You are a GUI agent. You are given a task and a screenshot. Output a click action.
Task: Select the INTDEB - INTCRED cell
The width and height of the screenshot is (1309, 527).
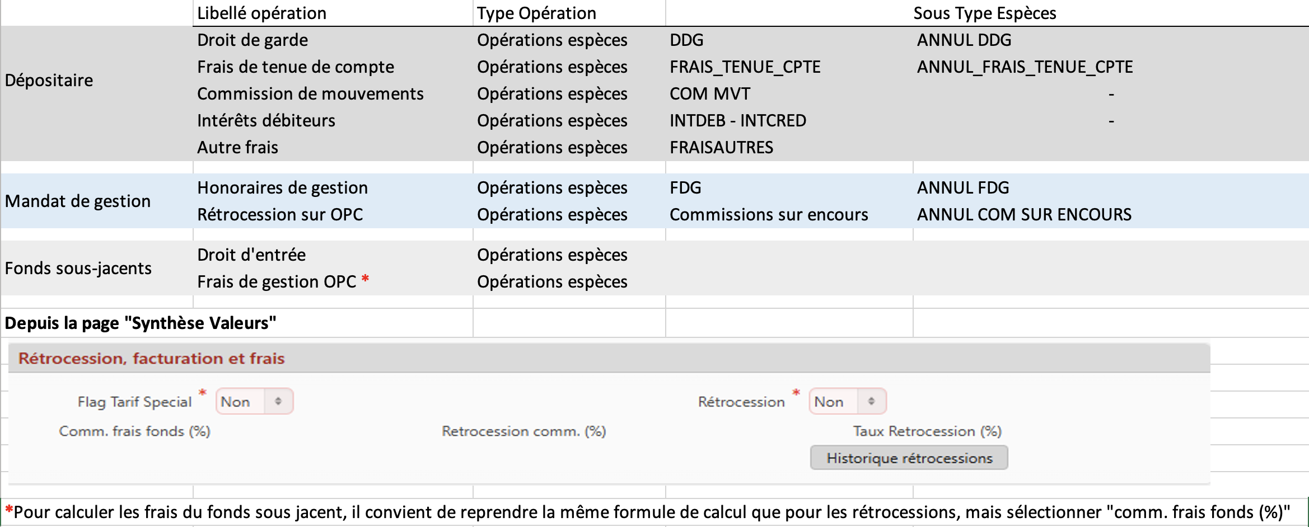[x=737, y=121]
